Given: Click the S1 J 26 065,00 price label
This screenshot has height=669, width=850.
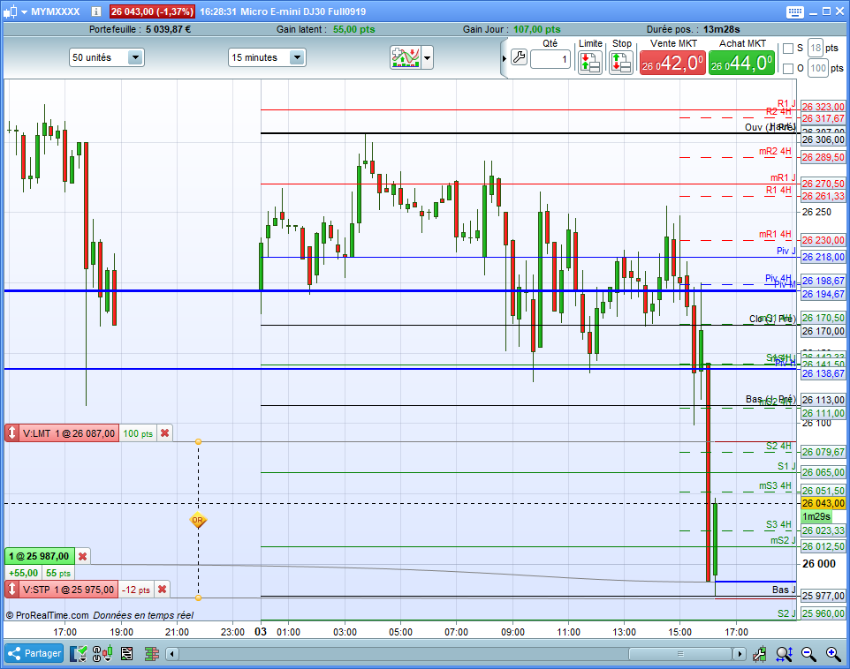Looking at the screenshot, I should point(823,472).
